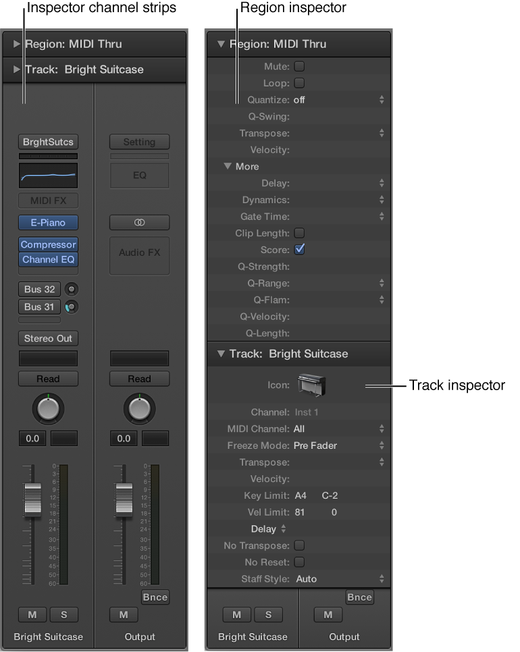Open the Channel EQ plug-in
520x652 pixels.
[x=48, y=259]
